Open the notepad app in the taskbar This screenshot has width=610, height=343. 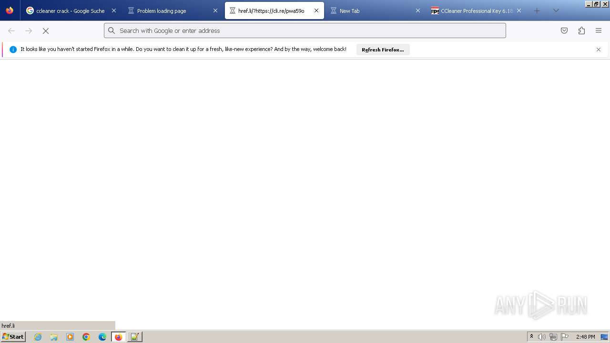pyautogui.click(x=135, y=337)
